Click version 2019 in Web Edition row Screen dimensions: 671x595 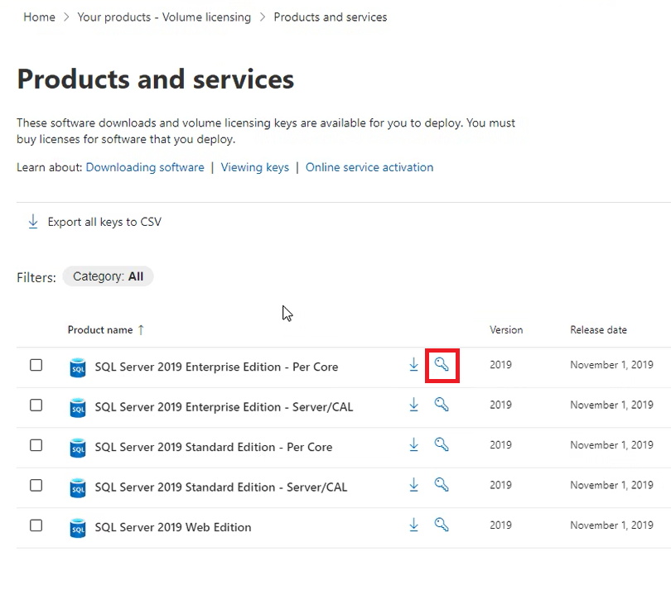[x=500, y=525]
